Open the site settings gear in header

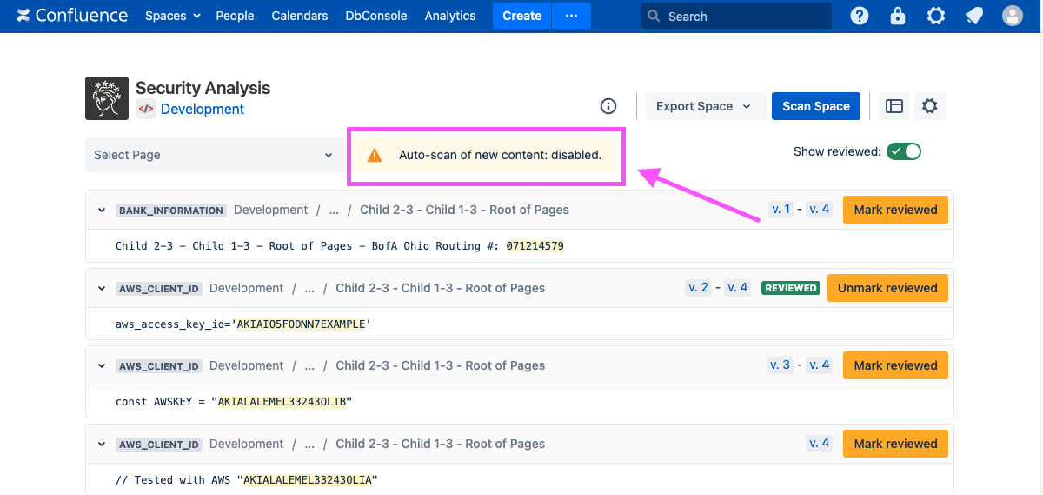click(x=935, y=16)
